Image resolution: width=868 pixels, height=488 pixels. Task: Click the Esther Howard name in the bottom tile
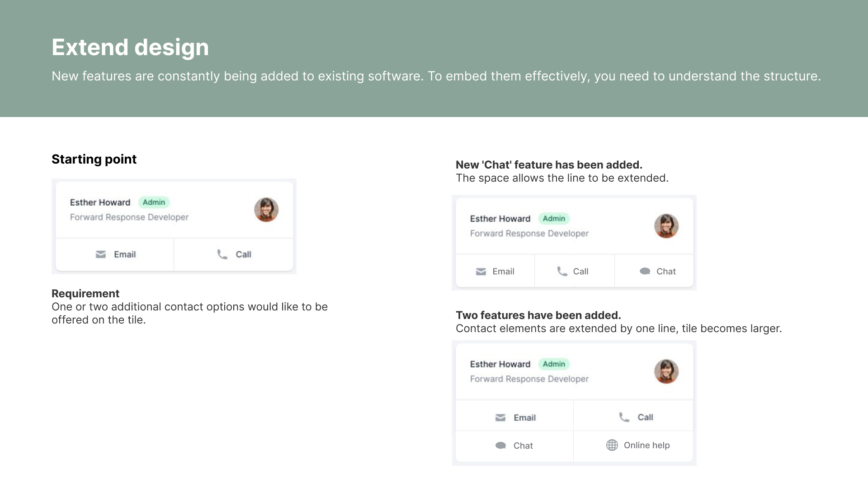[x=500, y=364]
